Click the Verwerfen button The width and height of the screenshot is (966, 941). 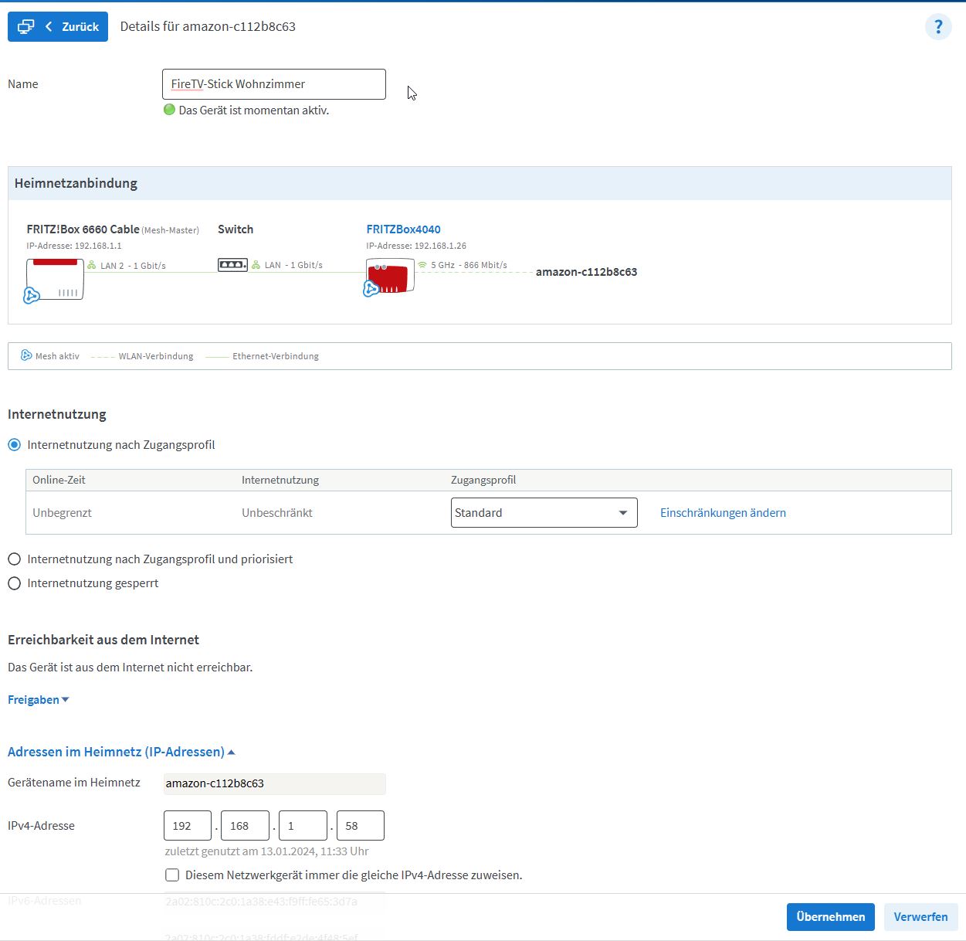920,917
